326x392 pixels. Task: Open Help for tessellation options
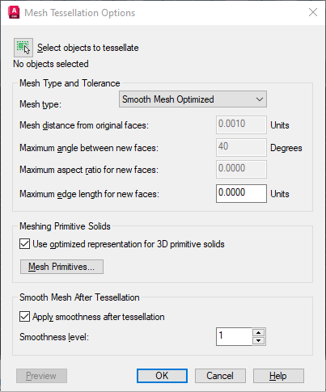tap(278, 376)
